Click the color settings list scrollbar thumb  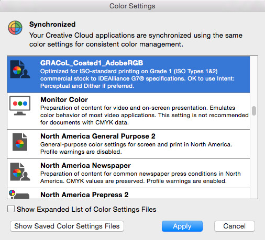(x=254, y=111)
